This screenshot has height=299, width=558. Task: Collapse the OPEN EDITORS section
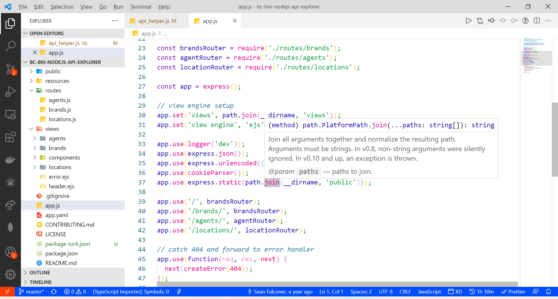[x=25, y=33]
